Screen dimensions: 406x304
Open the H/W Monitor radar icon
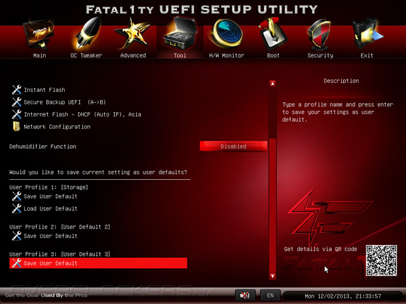[x=226, y=34]
